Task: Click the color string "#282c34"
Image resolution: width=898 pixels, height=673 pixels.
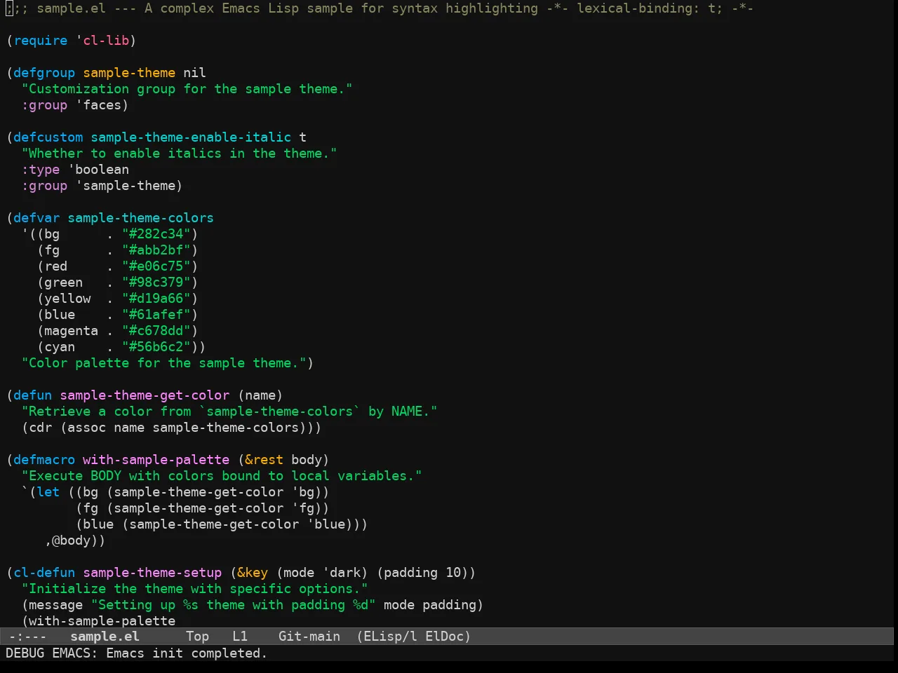Action: 156,234
